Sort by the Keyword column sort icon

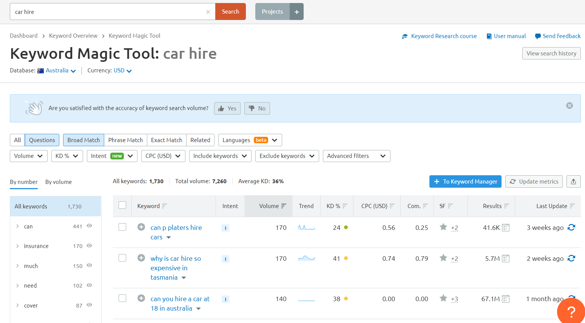(x=164, y=206)
